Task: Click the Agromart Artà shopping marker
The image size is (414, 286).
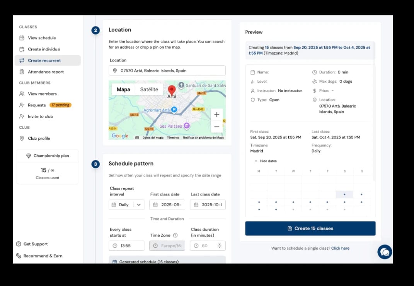Action: pyautogui.click(x=174, y=110)
